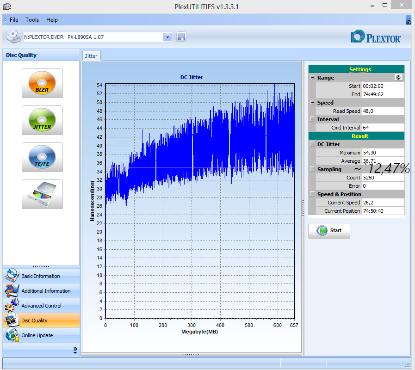Go to Additional Information section
Screen dimensions: 415x370
click(x=41, y=291)
